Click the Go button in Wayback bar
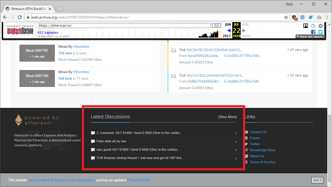 point(217,26)
